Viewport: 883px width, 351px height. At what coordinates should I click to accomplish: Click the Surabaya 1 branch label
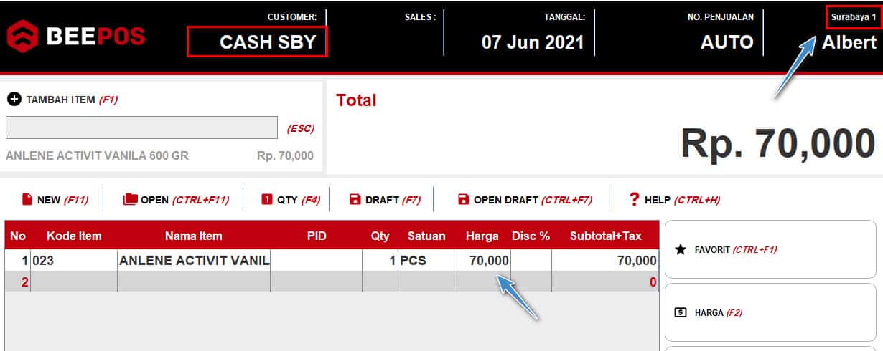854,16
